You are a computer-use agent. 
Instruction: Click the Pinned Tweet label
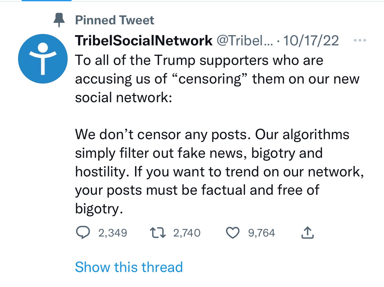(x=115, y=20)
